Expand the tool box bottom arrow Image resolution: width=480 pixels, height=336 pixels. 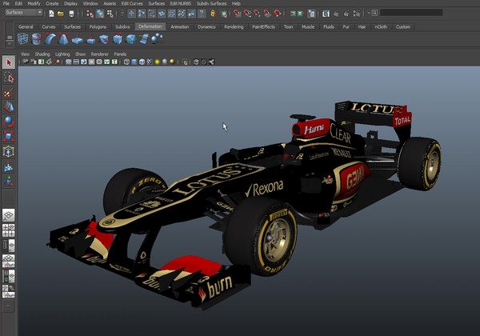(9, 306)
